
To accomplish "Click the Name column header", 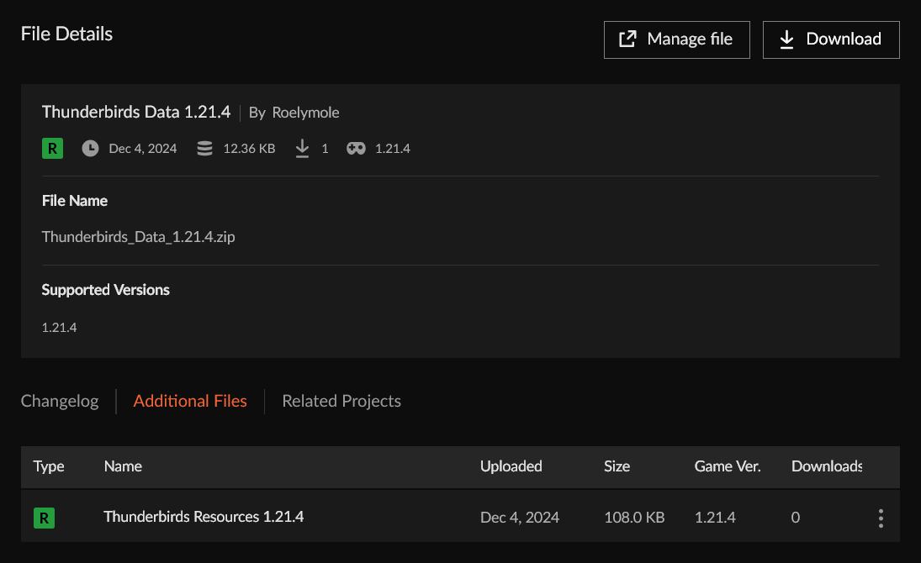I will 123,466.
